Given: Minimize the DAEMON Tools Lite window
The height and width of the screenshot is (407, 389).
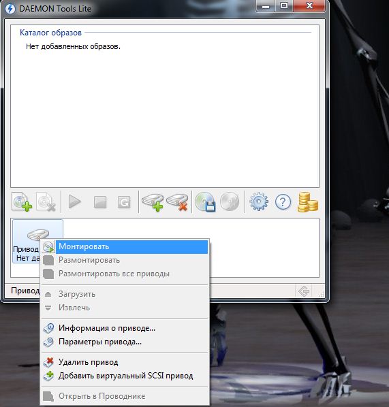Looking at the screenshot, I should point(266,6).
